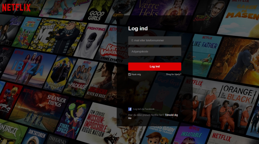Click the Facebook icon next to login
The width and height of the screenshot is (259, 144).
[130, 109]
